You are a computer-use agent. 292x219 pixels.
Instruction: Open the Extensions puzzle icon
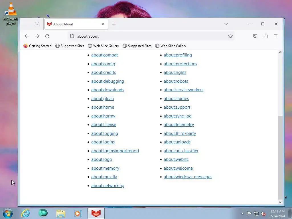[265, 36]
